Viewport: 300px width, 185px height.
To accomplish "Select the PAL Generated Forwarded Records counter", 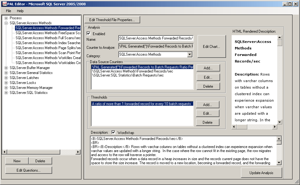I will 143,67.
